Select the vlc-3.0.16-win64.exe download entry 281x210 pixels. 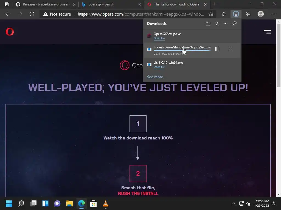(192, 65)
